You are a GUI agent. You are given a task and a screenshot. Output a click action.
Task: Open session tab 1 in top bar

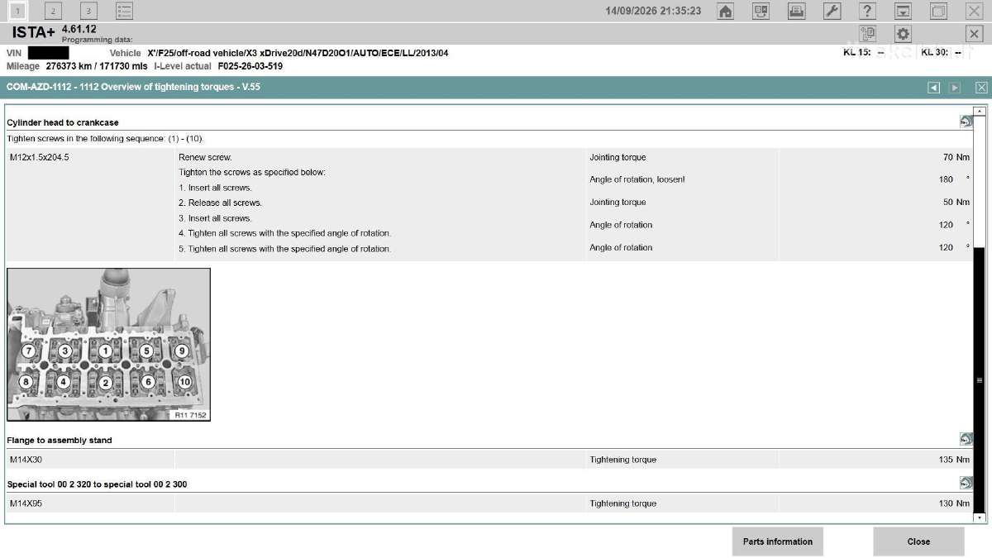tap(18, 11)
